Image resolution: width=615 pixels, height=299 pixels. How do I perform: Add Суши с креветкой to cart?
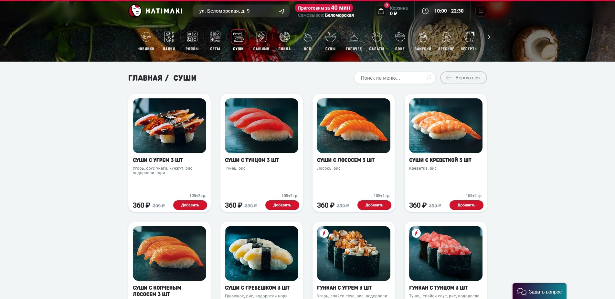466,205
